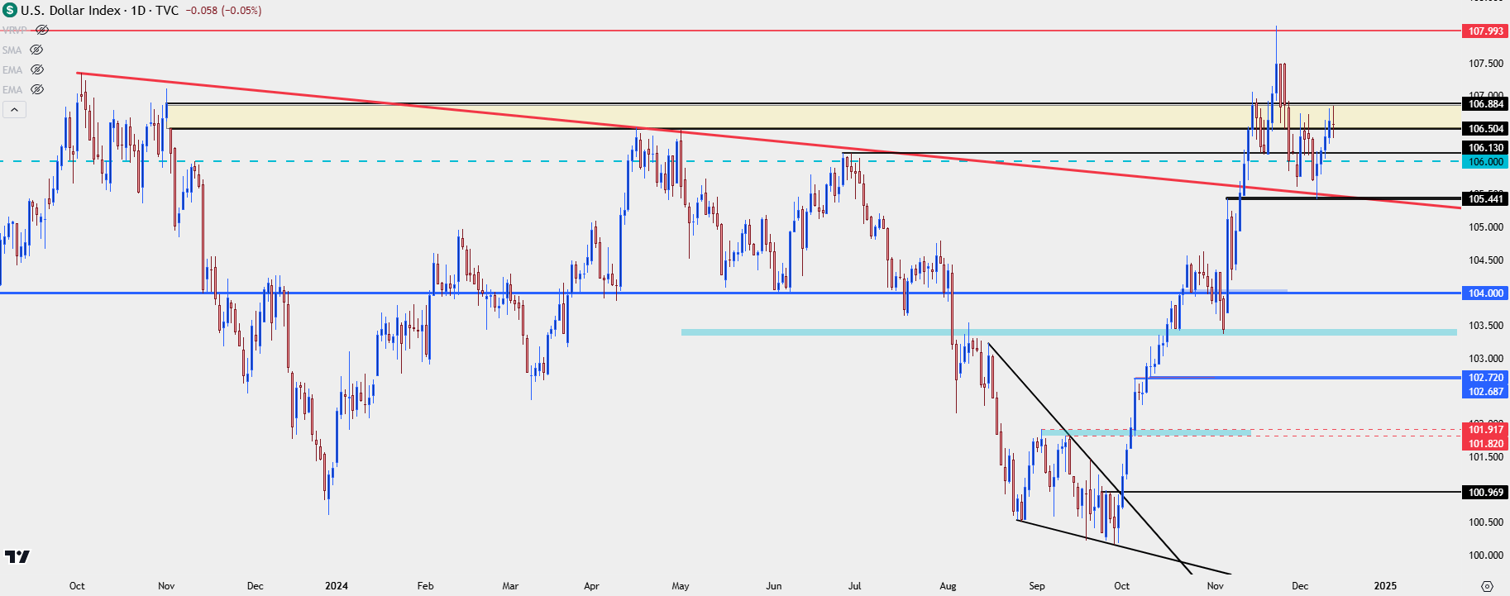Screen dimensions: 1510x596
Task: Open the TradingView logo at bottom left
Action: (17, 556)
